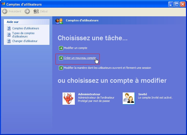The width and height of the screenshot is (187, 135).
Task: Click the Précédent back arrow icon
Action: point(5,11)
